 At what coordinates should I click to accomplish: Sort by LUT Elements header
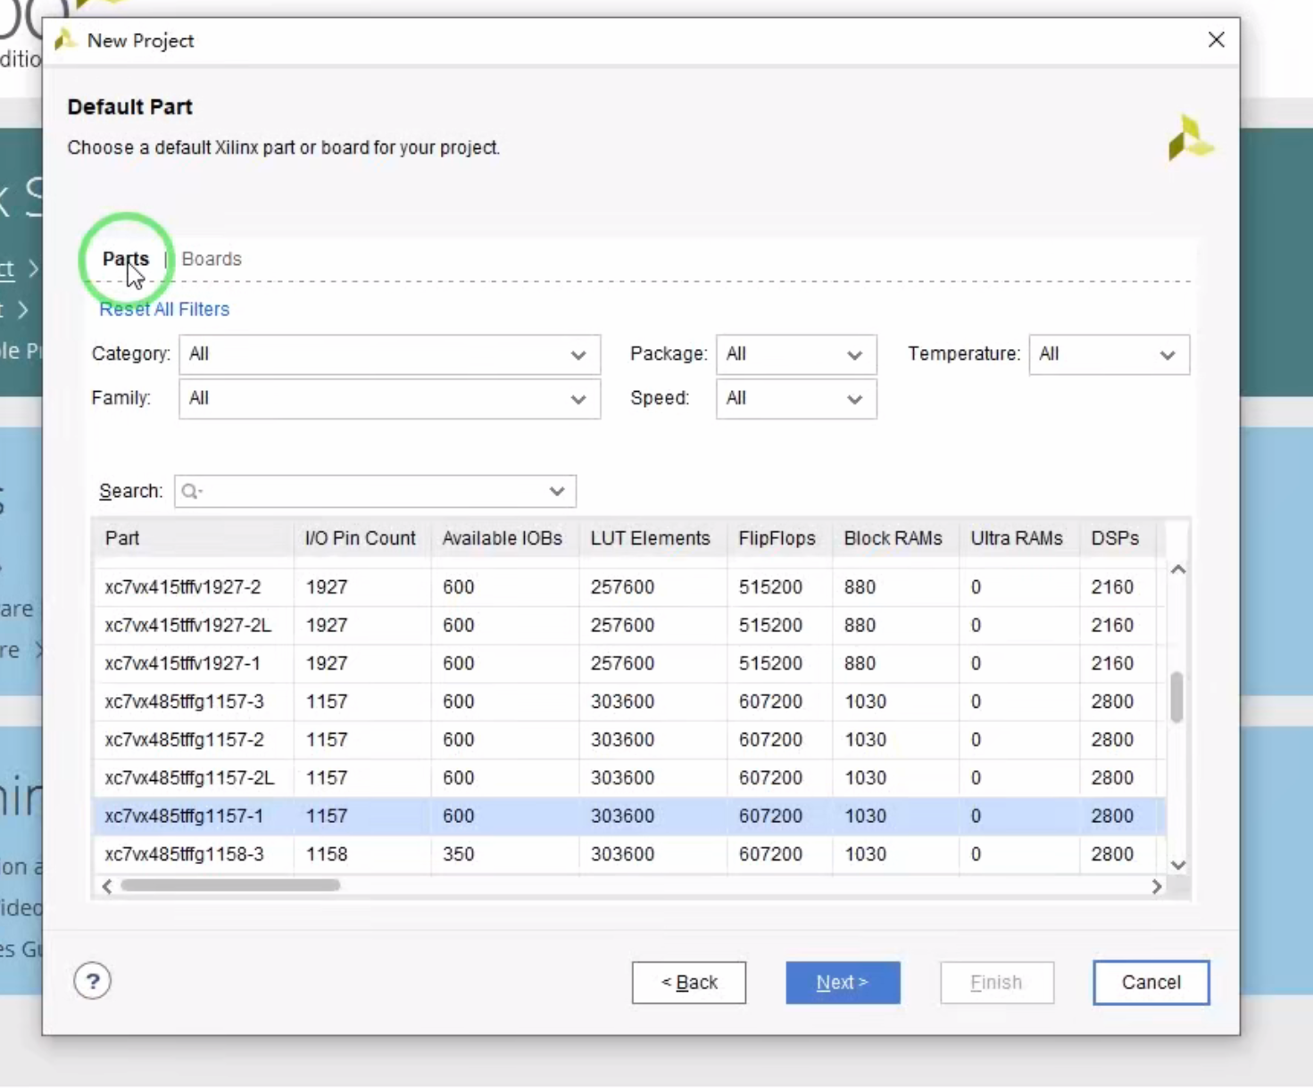pos(652,538)
